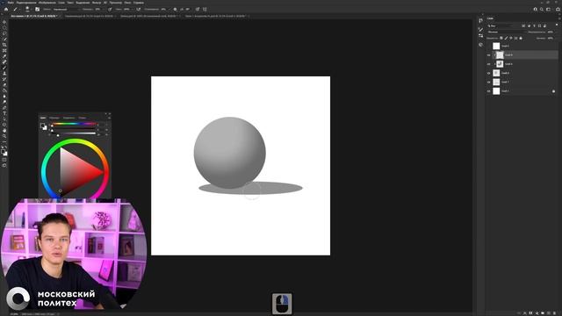Close the floating color panel

(109, 114)
